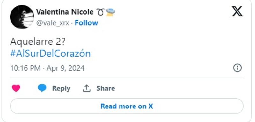Screen dimensions: 255x122
Task: Open the 10:16 PM · Apr 9, 2024 timestamp
Action: pyautogui.click(x=47, y=68)
